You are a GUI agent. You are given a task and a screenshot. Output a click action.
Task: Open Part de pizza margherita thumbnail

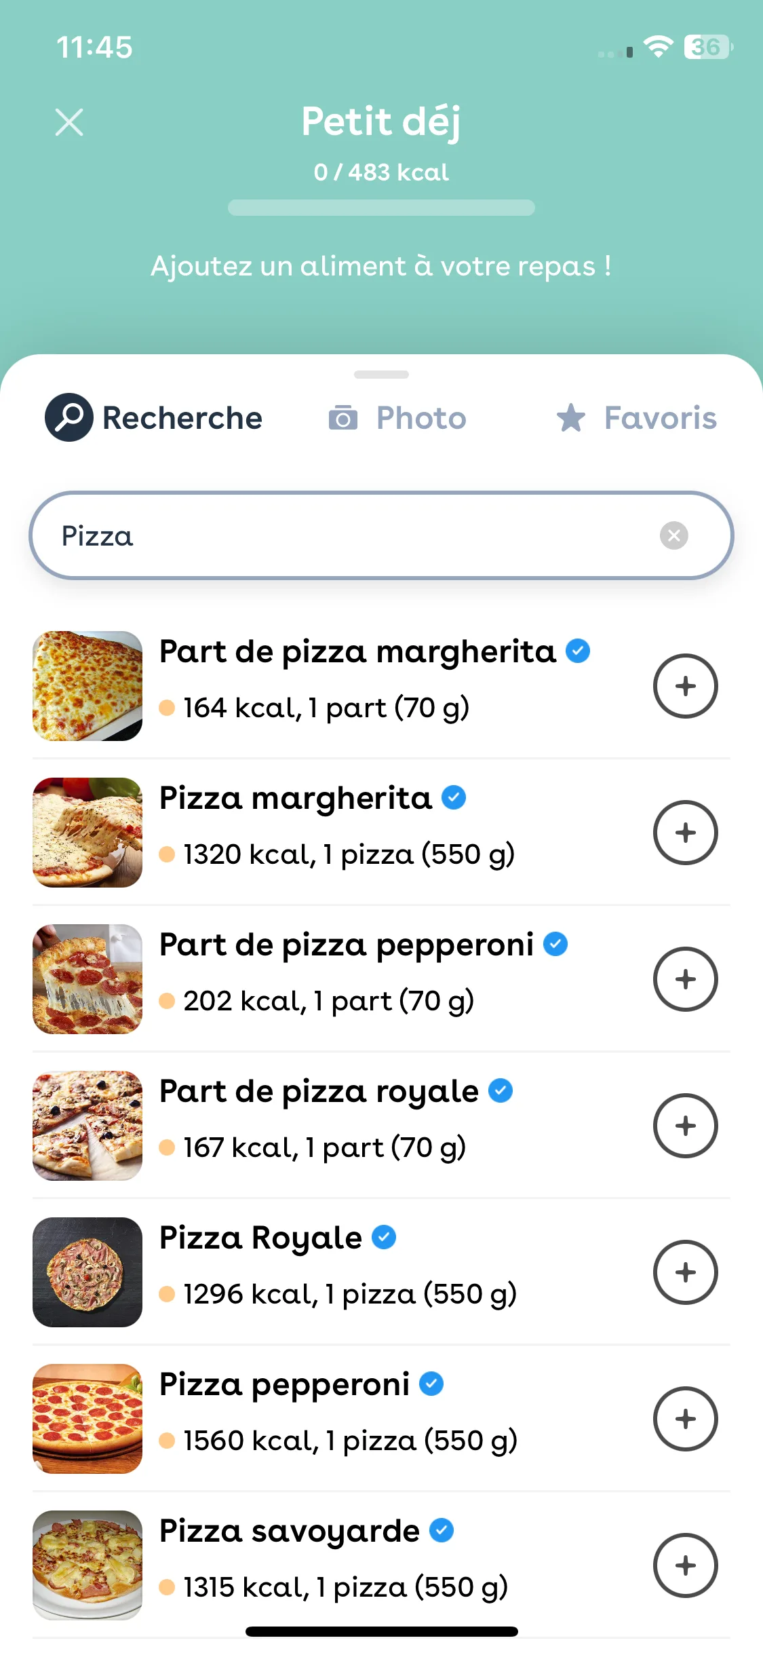pos(87,686)
